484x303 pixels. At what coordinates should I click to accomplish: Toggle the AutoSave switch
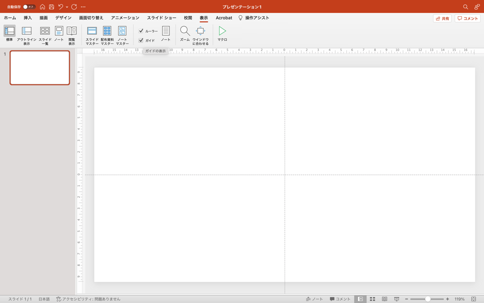28,7
